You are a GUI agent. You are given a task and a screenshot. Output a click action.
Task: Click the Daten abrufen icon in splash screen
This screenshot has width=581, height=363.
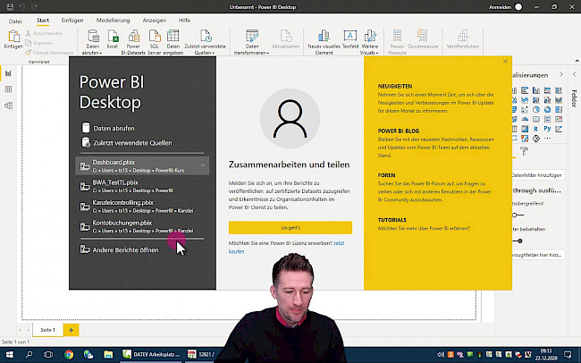click(x=86, y=129)
